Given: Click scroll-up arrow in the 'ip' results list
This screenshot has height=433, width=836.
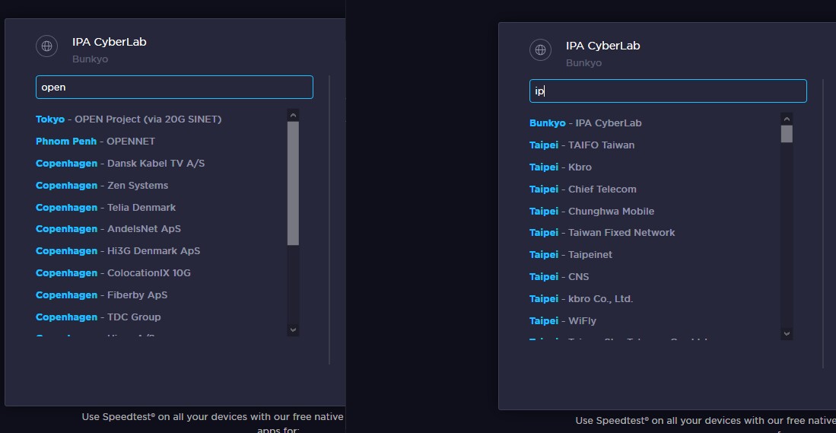Looking at the screenshot, I should click(x=787, y=118).
